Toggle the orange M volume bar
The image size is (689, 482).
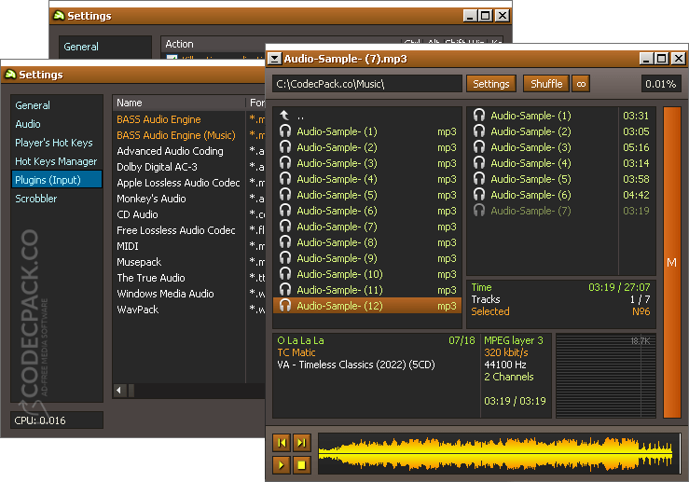click(x=671, y=263)
